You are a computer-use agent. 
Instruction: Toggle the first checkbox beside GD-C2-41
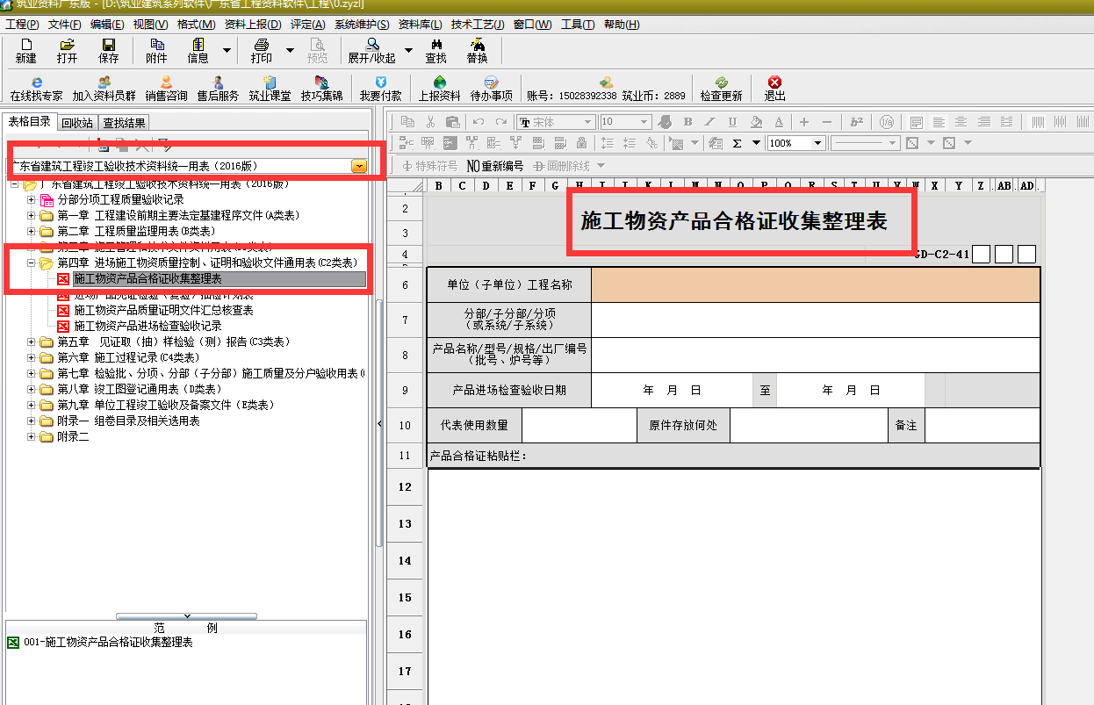click(982, 255)
